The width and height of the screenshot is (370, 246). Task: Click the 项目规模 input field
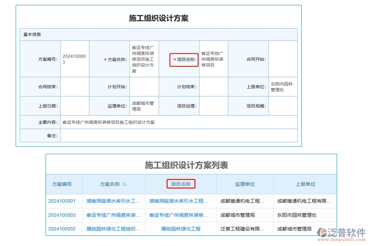[283, 105]
